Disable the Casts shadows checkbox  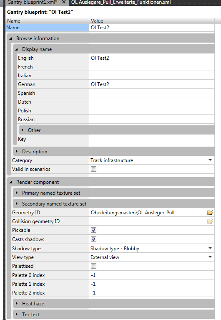click(93, 239)
